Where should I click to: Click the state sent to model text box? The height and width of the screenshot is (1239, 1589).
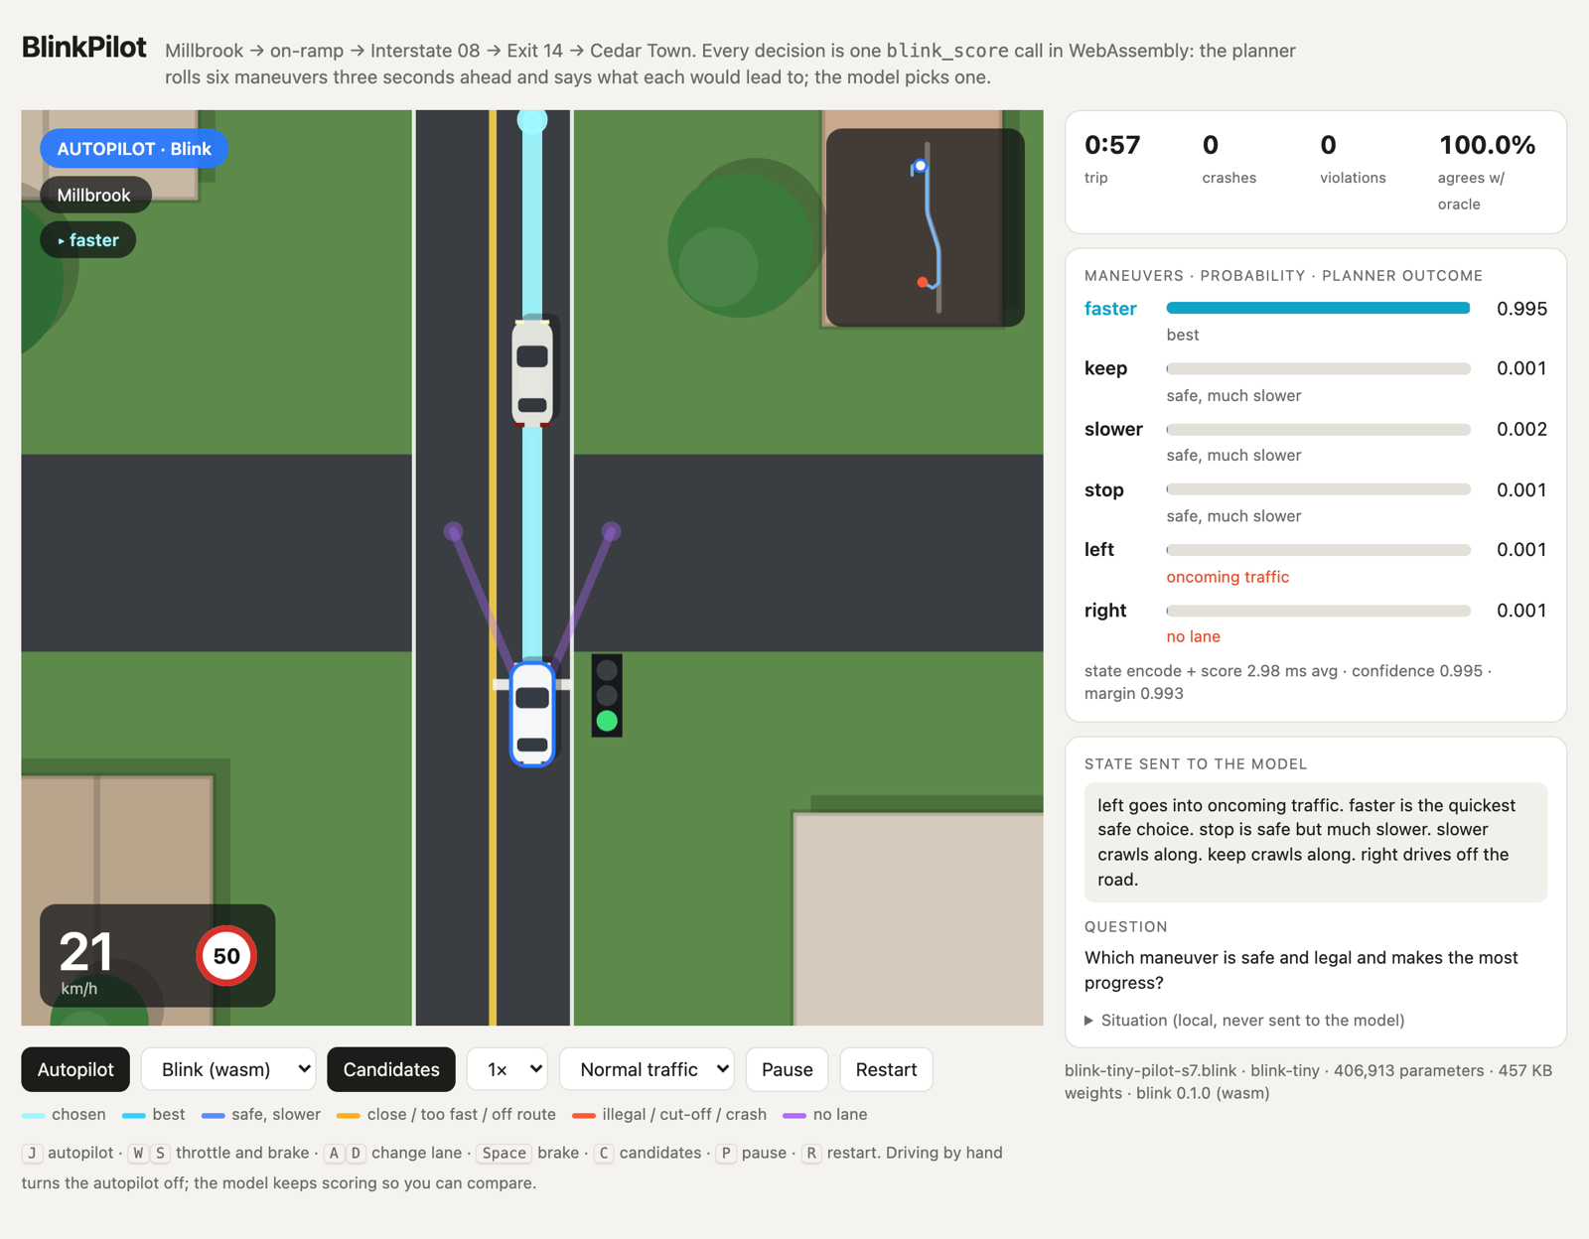coord(1316,842)
